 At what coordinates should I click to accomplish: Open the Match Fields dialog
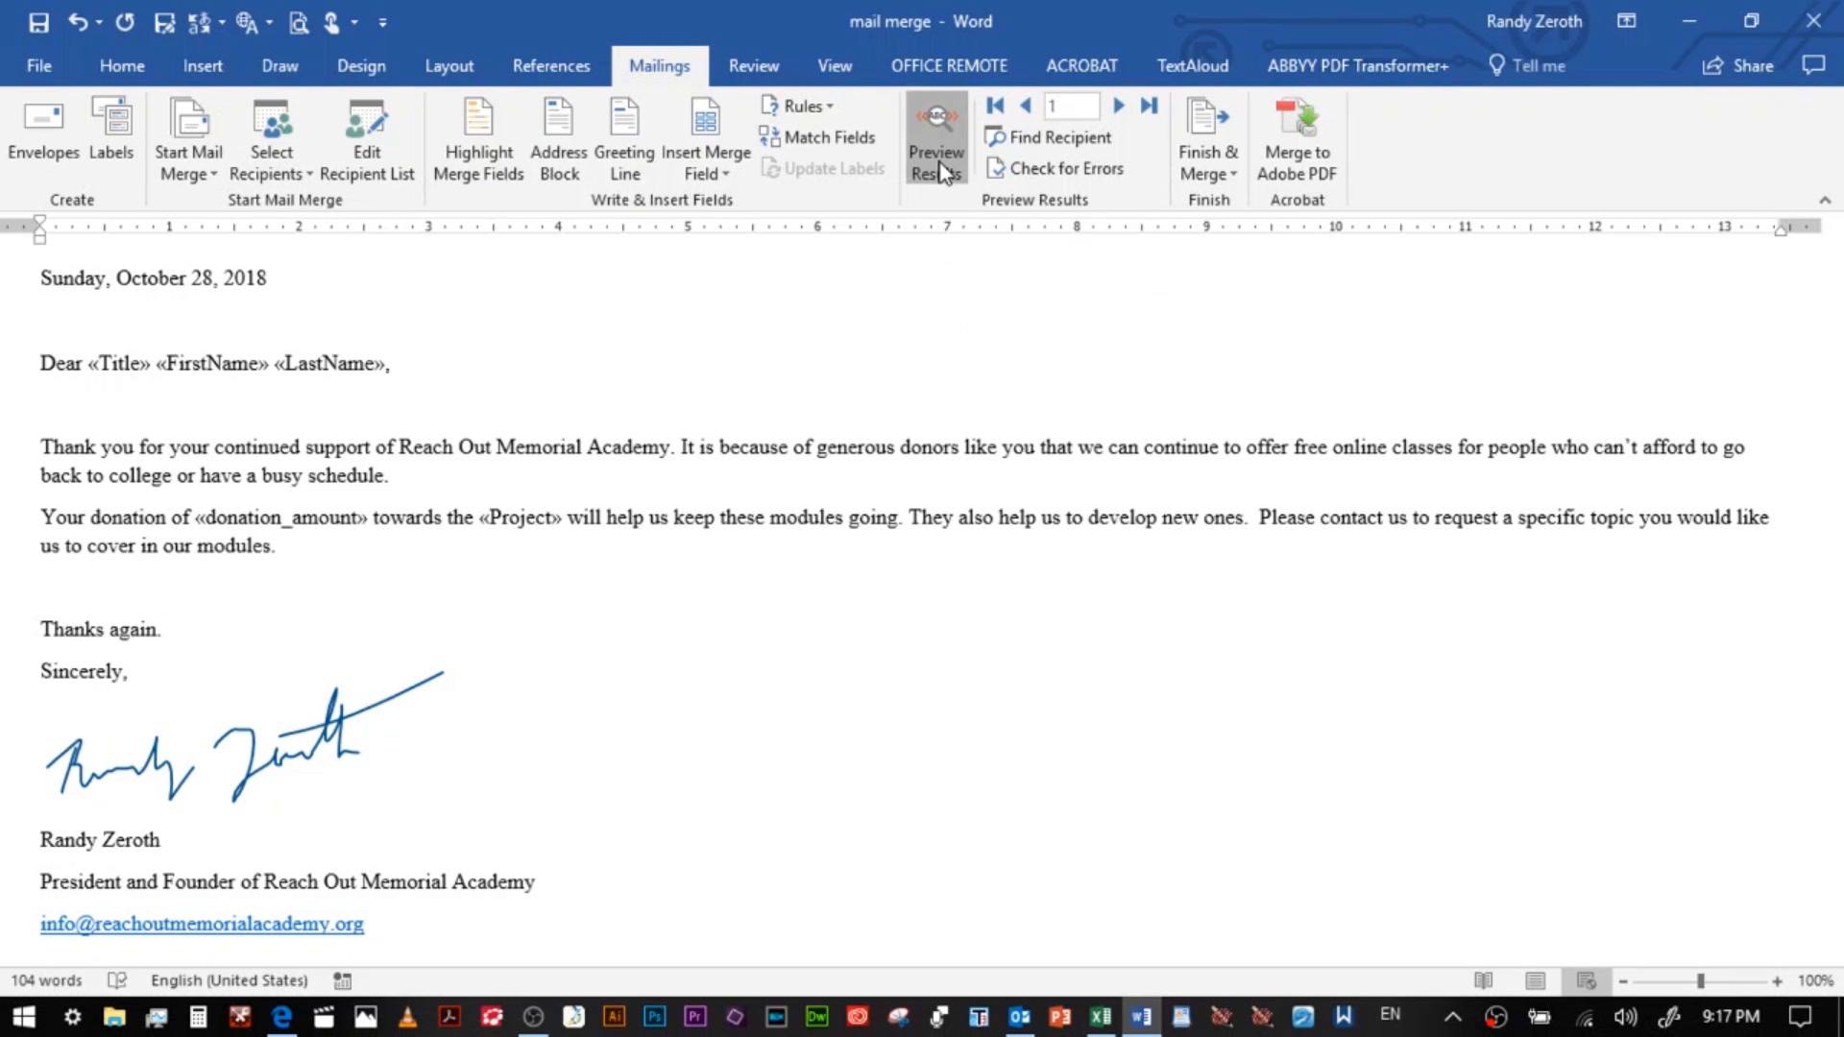click(x=818, y=136)
